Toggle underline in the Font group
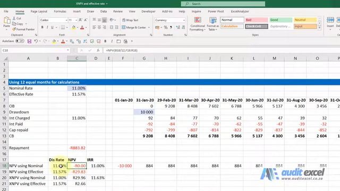This screenshot has height=191, width=340. click(x=52, y=27)
